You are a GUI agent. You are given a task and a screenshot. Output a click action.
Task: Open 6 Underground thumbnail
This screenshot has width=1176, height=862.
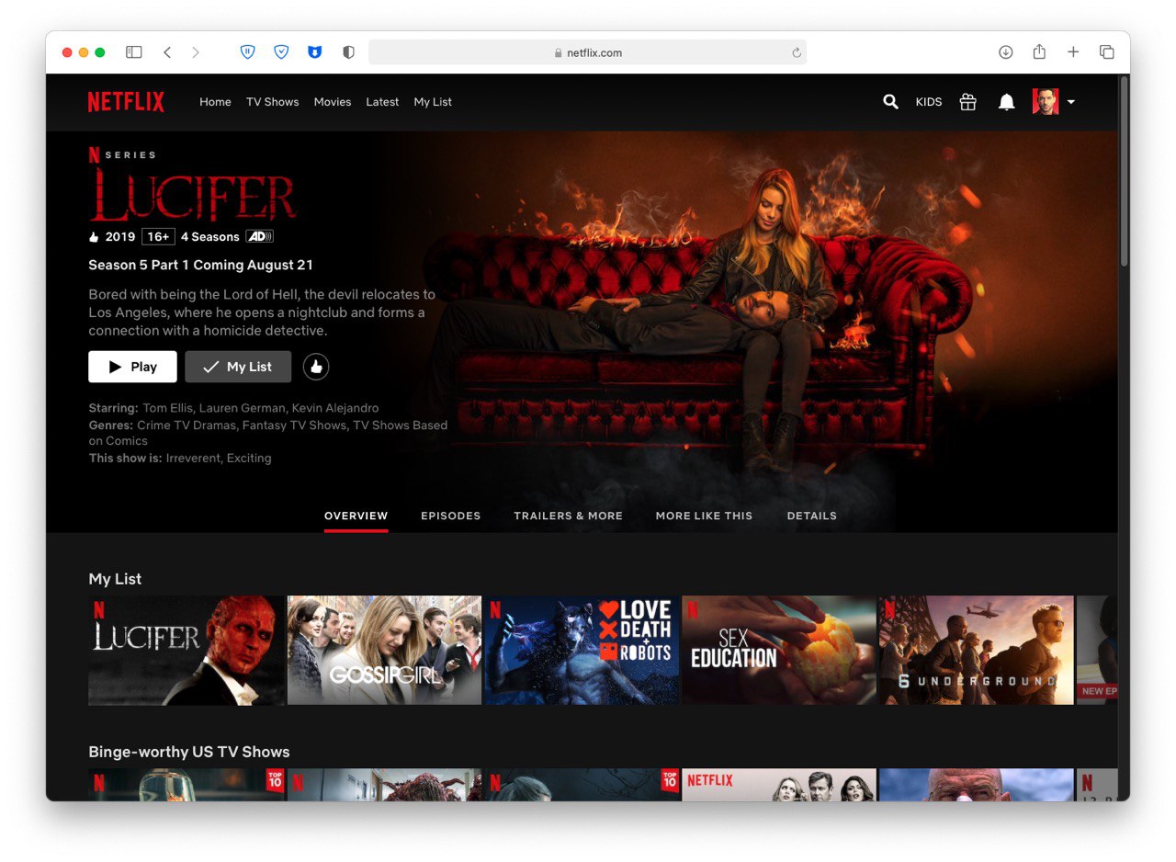pyautogui.click(x=977, y=651)
